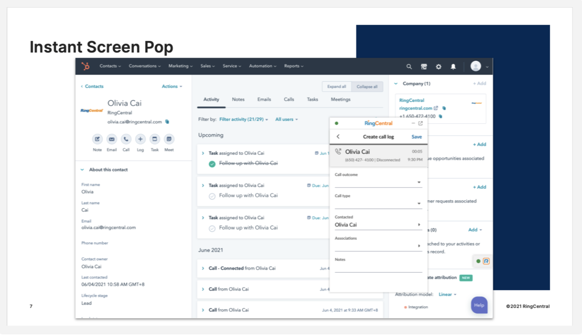
Task: Click the Notes field in call log
Action: pos(378,268)
